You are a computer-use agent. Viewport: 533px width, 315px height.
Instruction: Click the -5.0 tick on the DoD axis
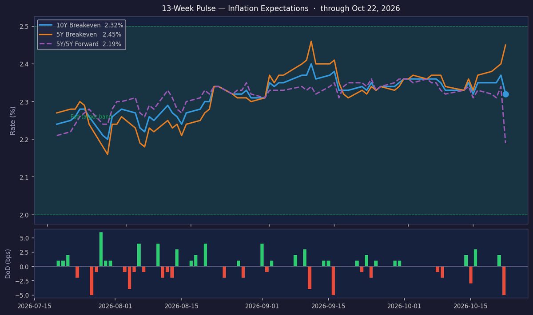point(23,295)
